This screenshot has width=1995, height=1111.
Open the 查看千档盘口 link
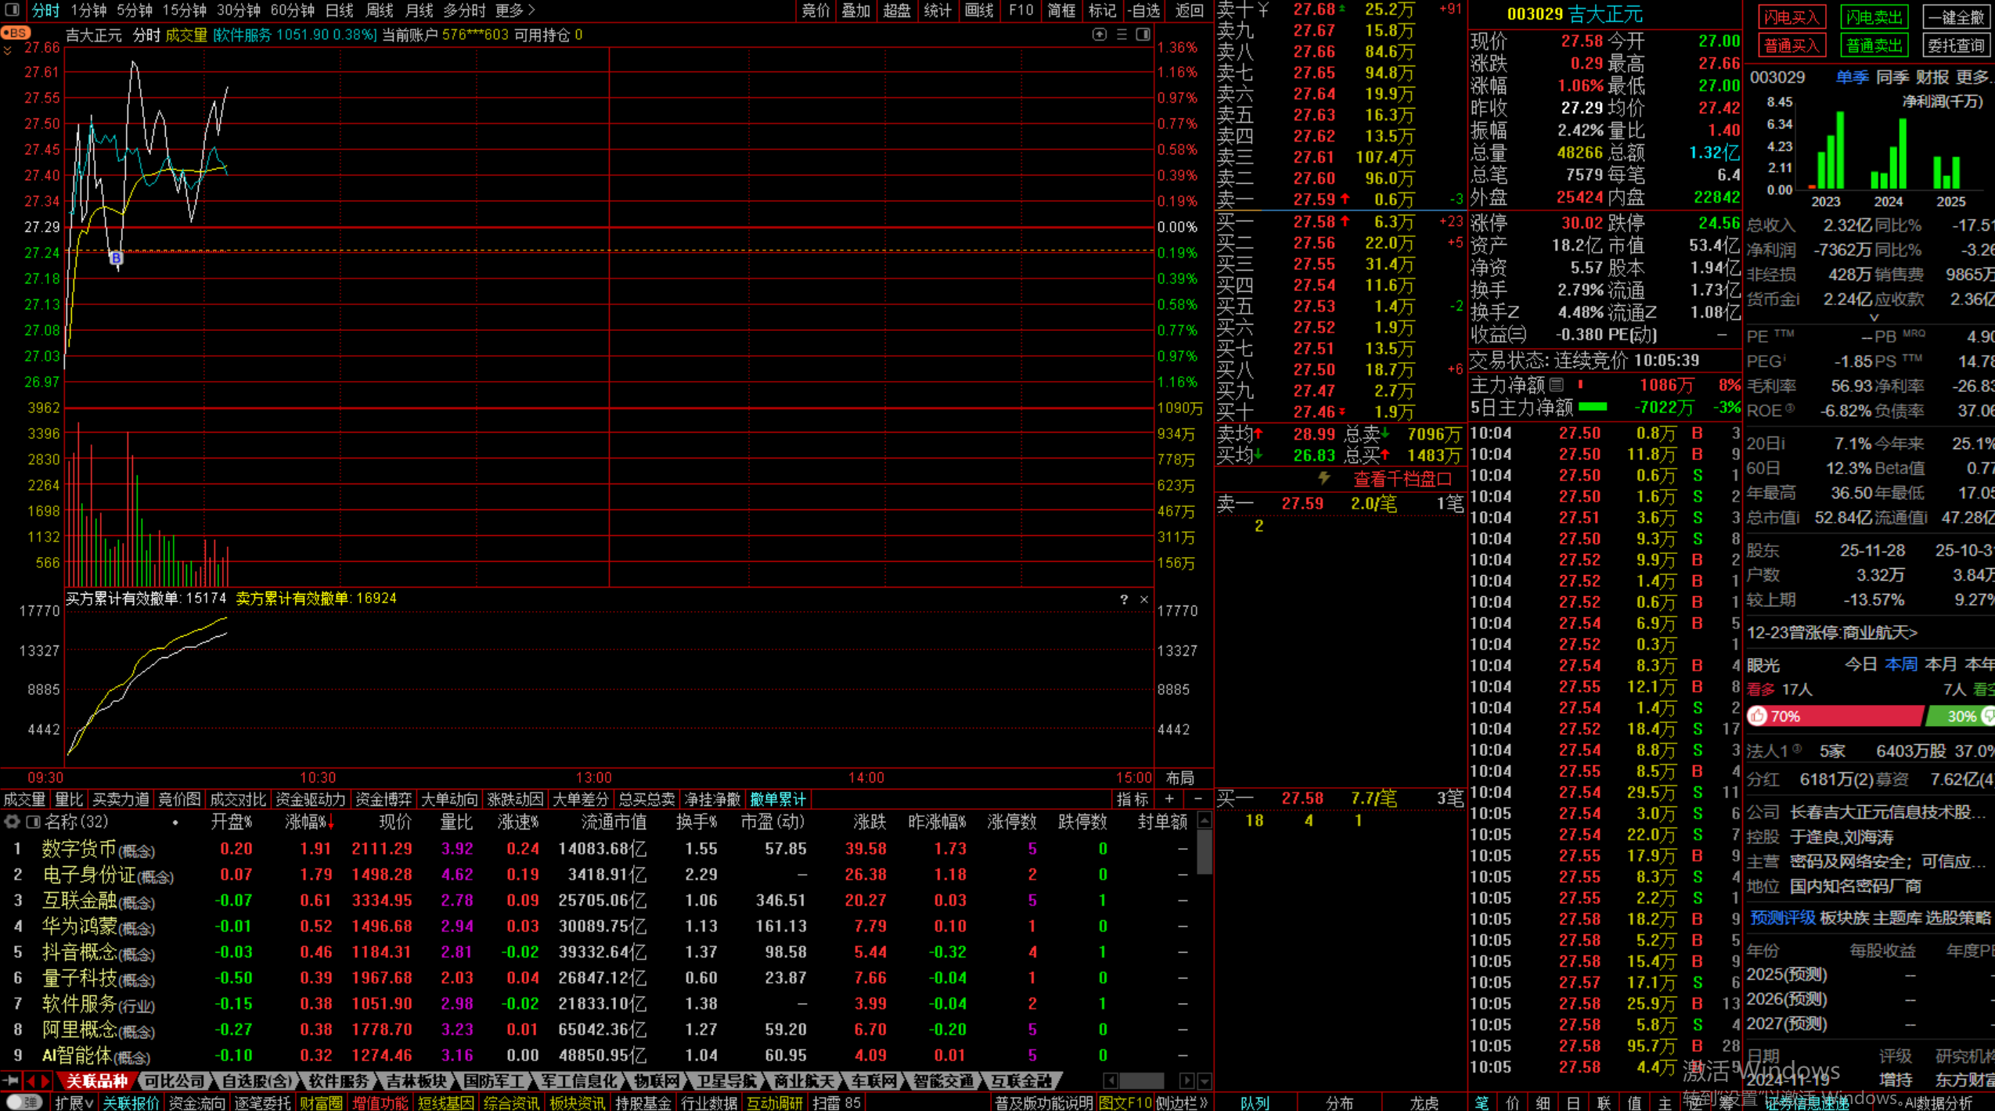click(1402, 479)
